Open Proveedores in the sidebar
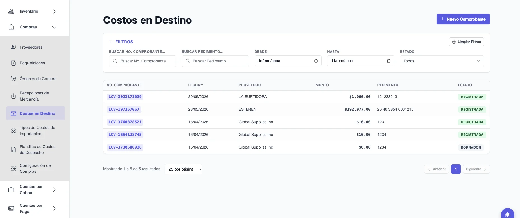 [x=35, y=47]
